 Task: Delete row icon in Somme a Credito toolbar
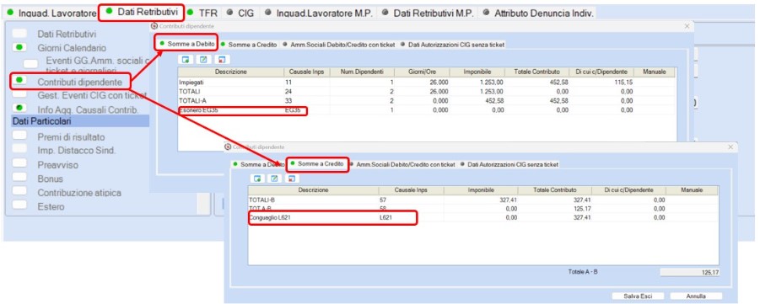pos(291,179)
